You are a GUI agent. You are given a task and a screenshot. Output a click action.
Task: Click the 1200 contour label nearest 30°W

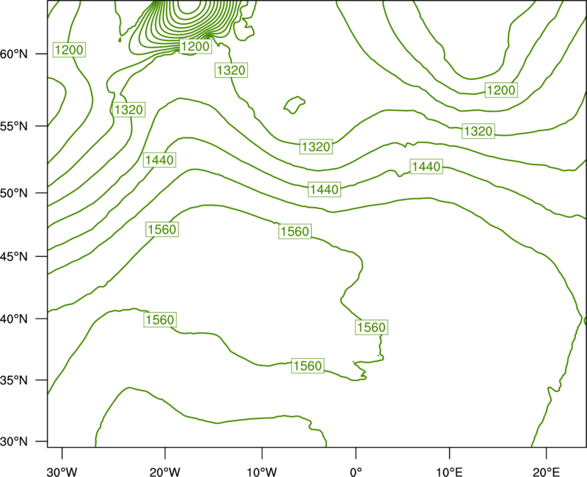69,50
